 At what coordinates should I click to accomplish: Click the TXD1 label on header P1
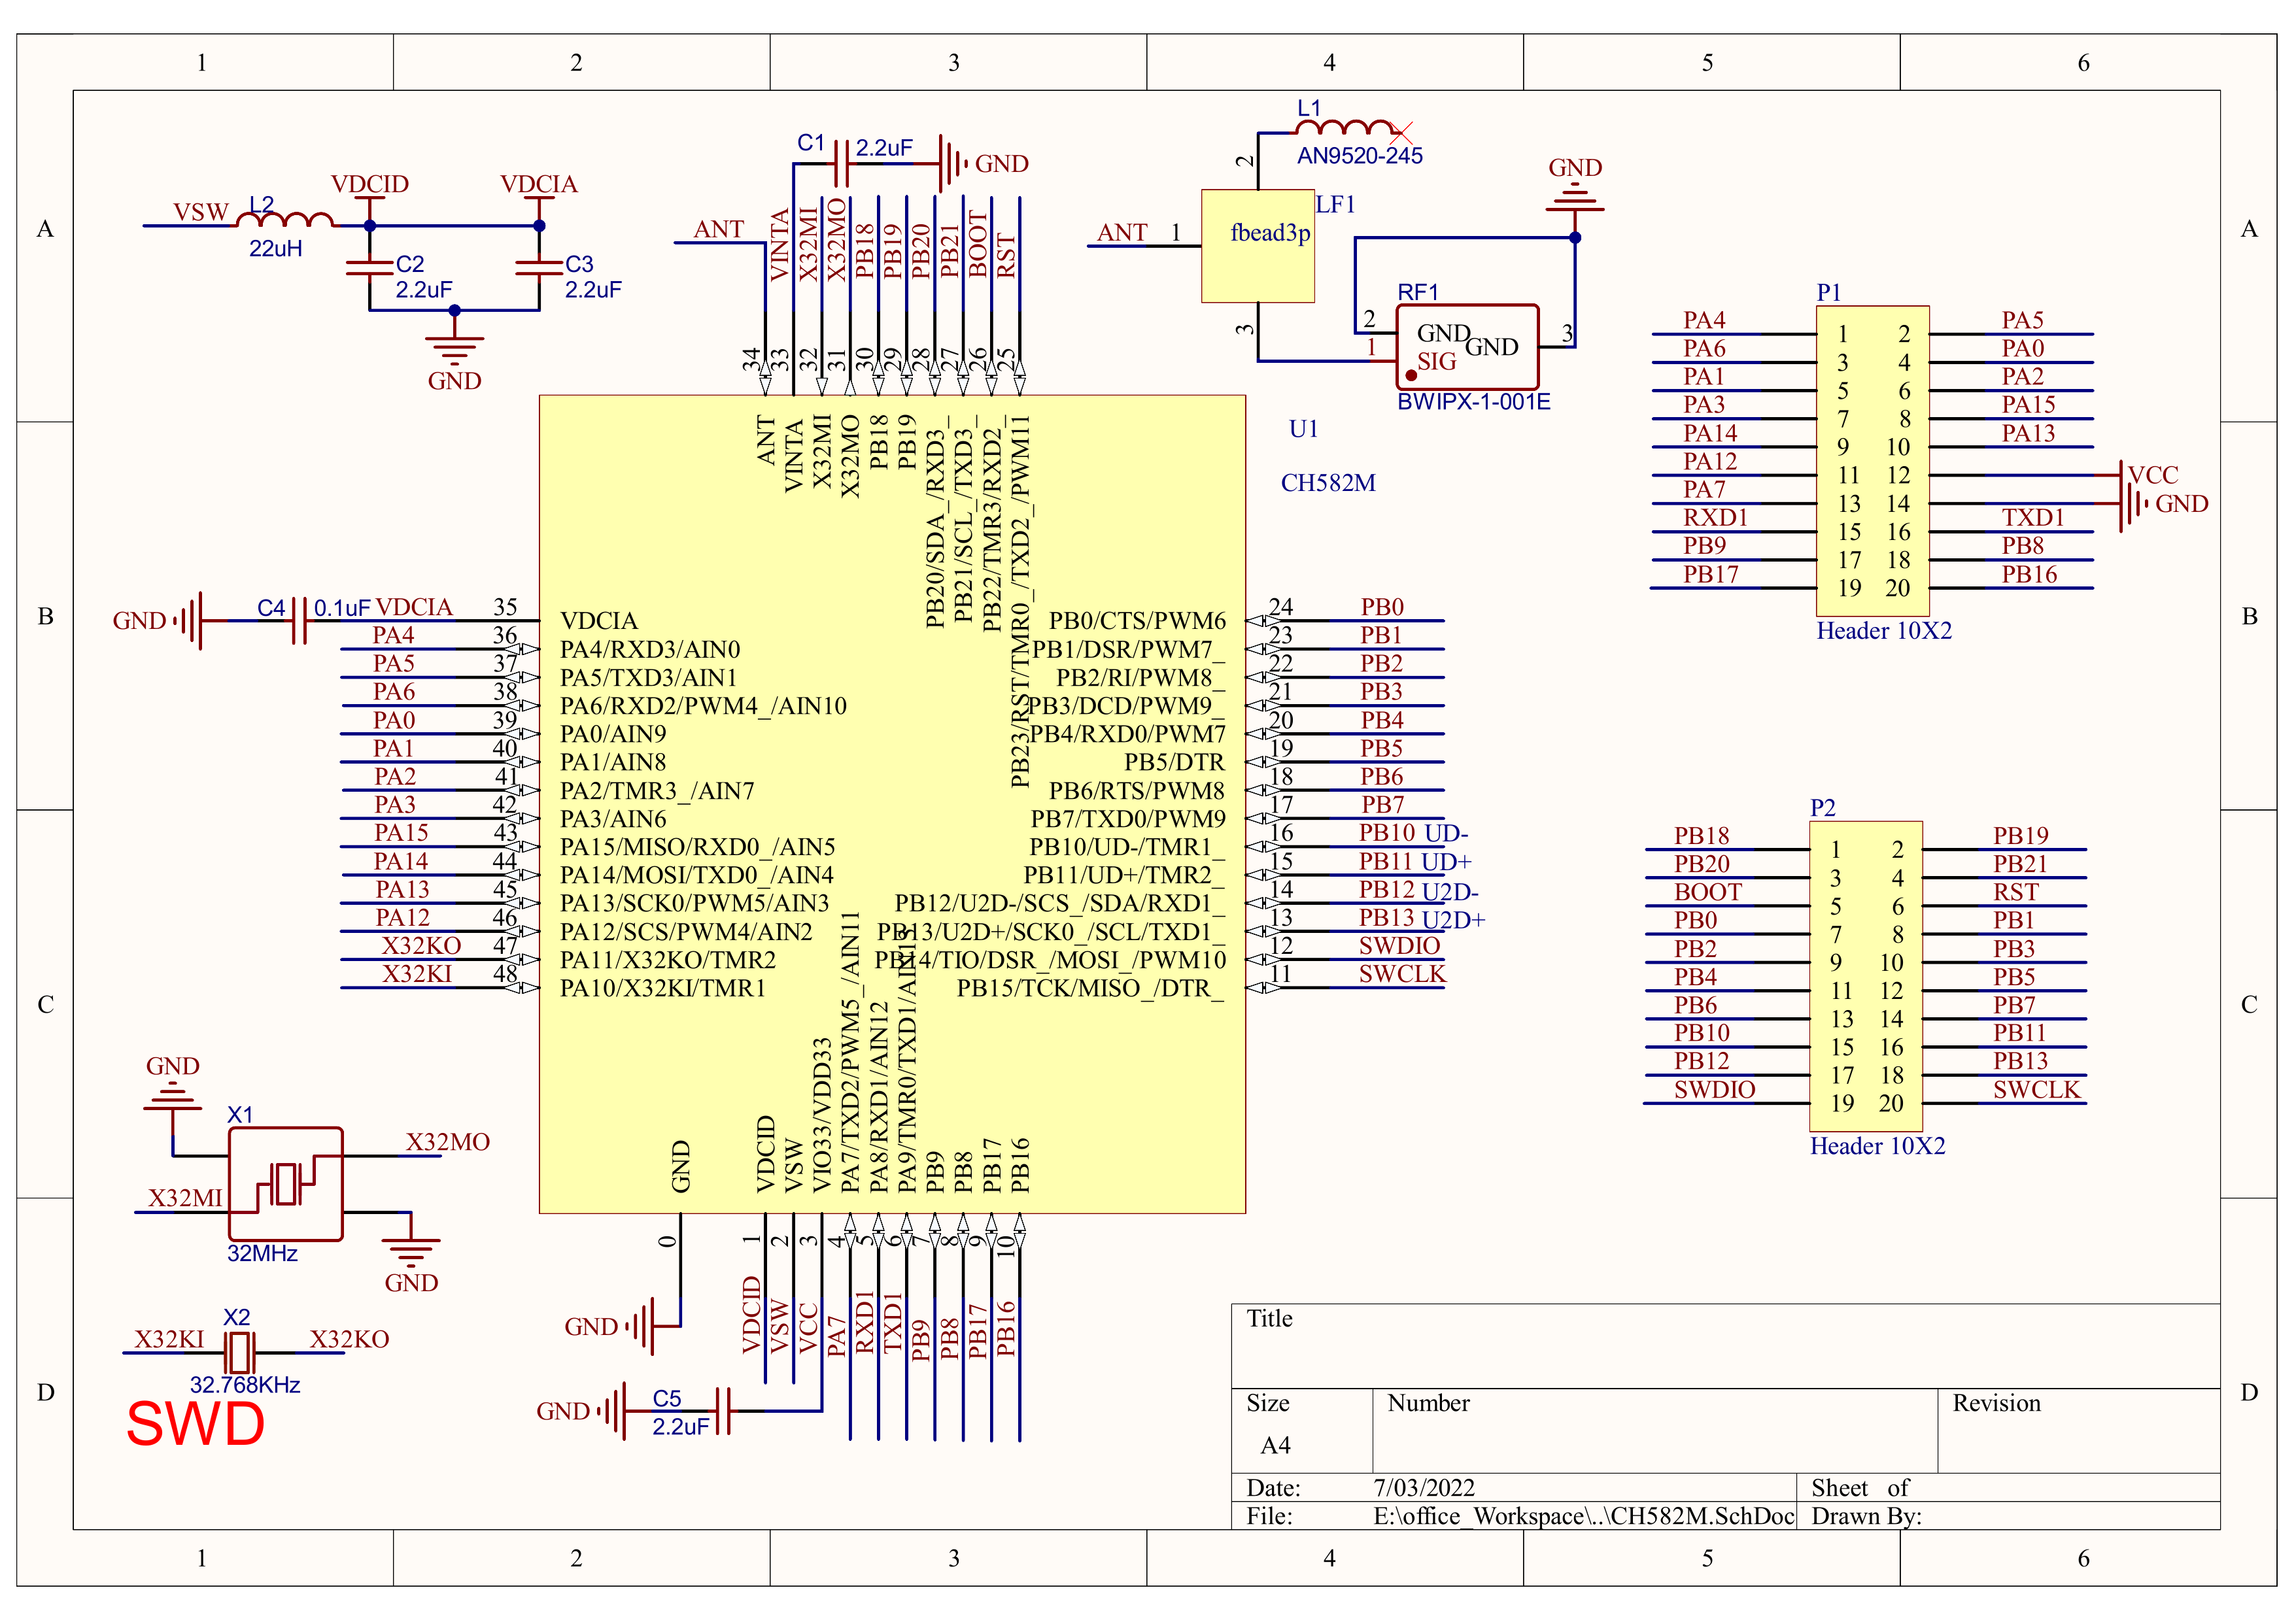click(x=2033, y=517)
